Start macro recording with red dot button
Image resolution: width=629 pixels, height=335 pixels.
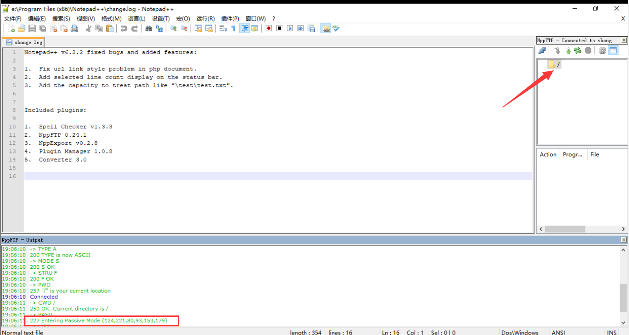pyautogui.click(x=269, y=29)
